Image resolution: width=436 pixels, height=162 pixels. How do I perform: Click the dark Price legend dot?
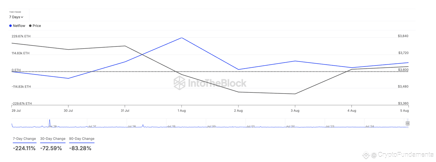30,26
